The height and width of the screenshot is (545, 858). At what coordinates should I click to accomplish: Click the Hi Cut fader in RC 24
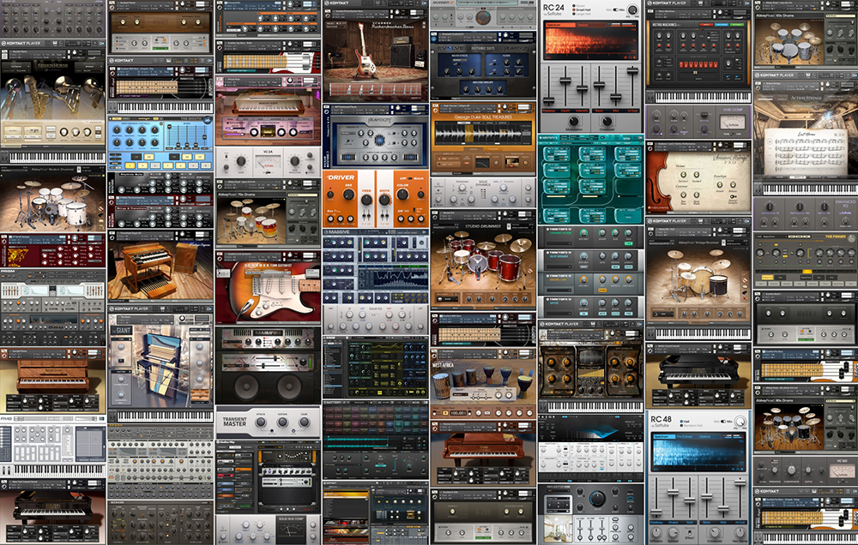point(633,70)
